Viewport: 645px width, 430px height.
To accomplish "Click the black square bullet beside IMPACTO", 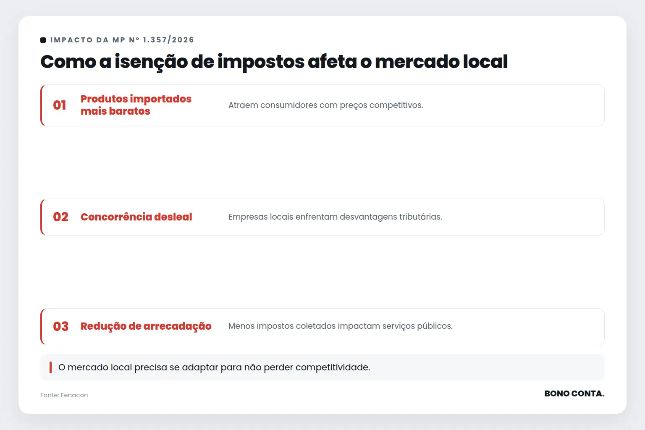I will click(43, 40).
